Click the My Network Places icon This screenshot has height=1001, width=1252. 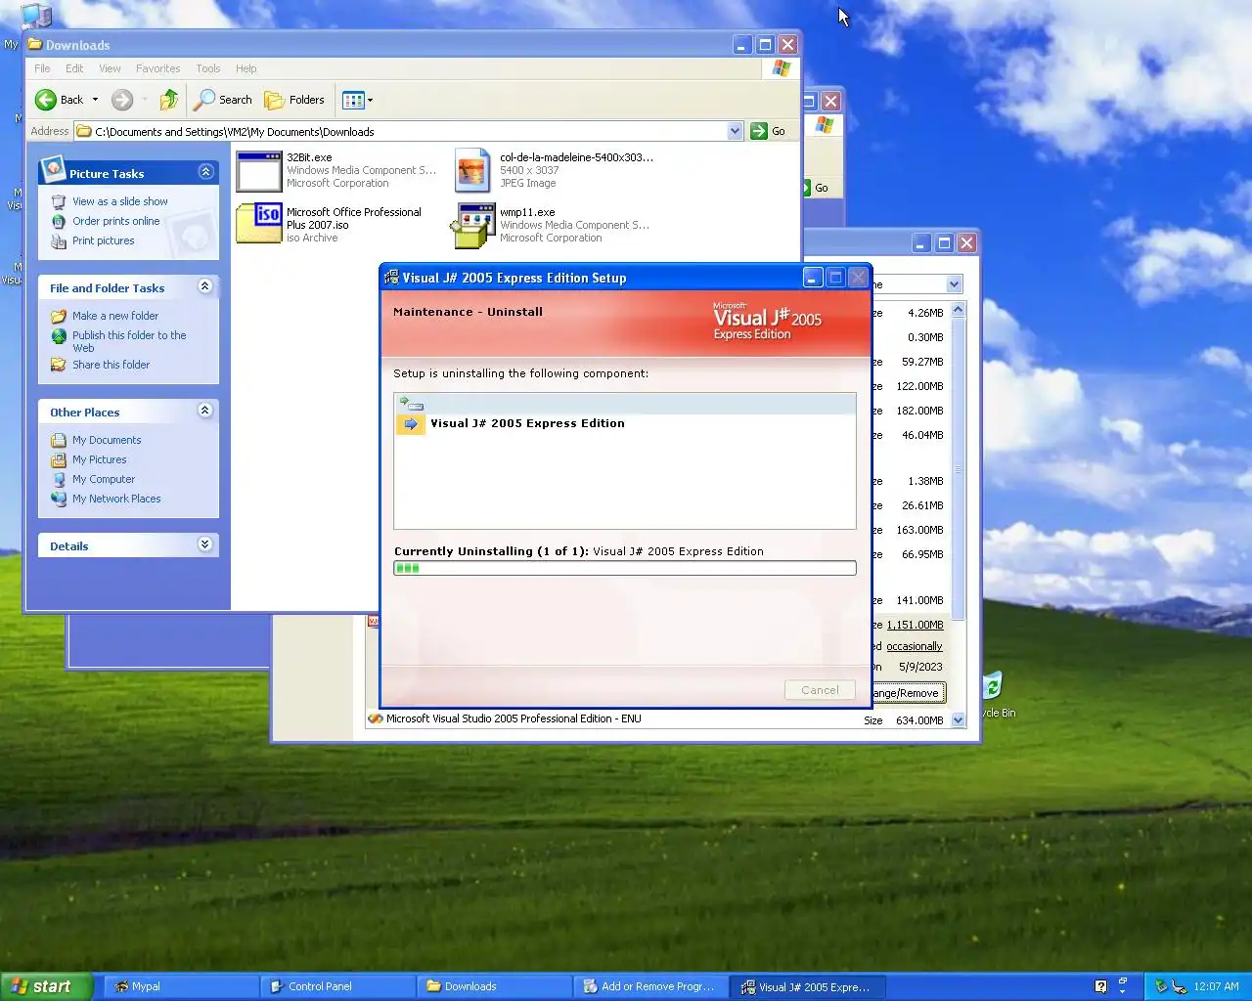click(x=59, y=499)
